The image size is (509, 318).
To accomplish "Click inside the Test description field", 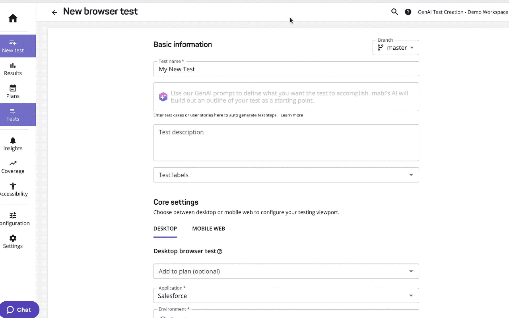I will pos(286,141).
